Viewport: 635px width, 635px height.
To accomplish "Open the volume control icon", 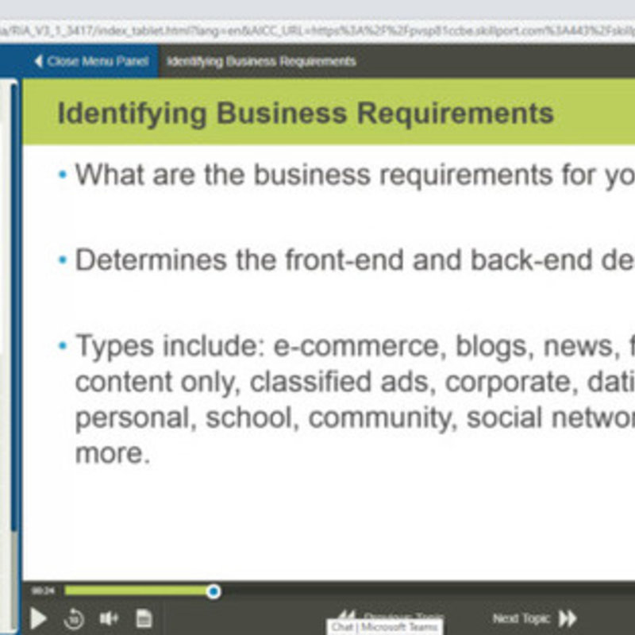I will pyautogui.click(x=109, y=618).
